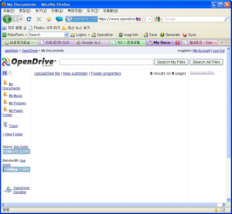This screenshot has height=214, width=232.
Task: Click the Search All Files button
Action: click(x=206, y=62)
